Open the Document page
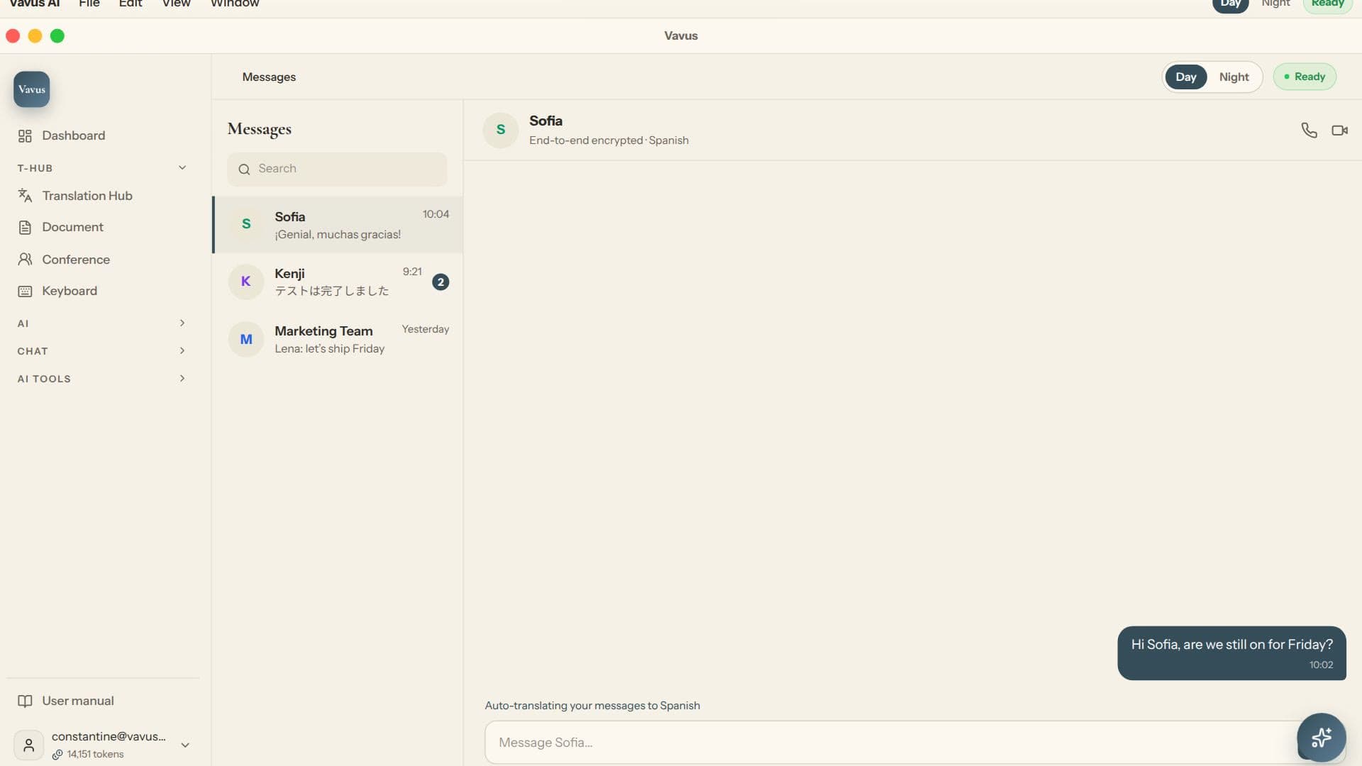This screenshot has width=1362, height=766. coord(72,228)
